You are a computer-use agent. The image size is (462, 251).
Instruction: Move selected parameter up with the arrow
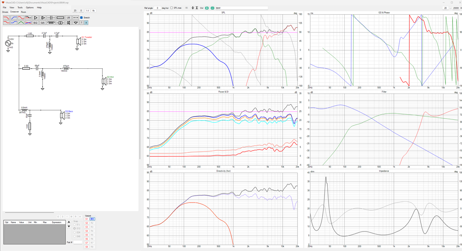[x=69, y=222]
